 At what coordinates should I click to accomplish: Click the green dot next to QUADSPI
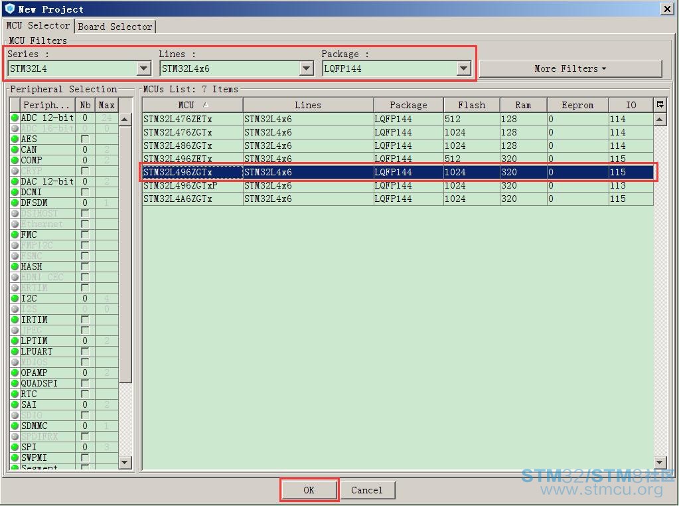tap(15, 383)
